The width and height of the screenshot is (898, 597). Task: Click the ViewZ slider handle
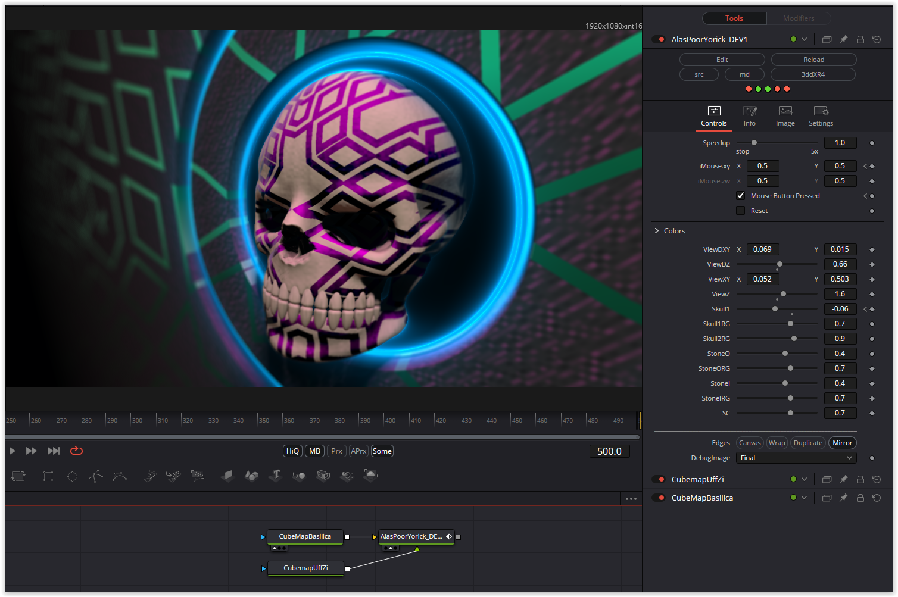pyautogui.click(x=783, y=294)
